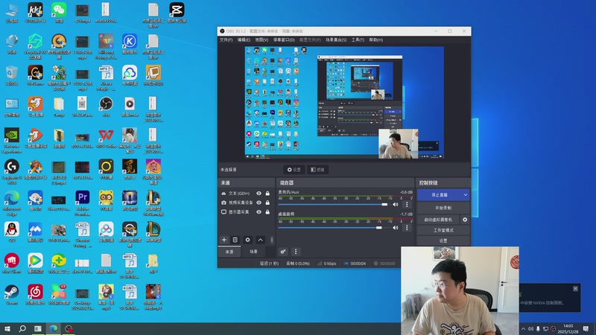596x335 pixels.
Task: Click the Edge icon in taskbar
Action: pyautogui.click(x=53, y=328)
